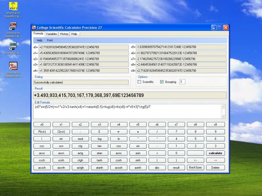Uncheck the Grouping checkbox
The height and width of the screenshot is (196, 262).
pos(162,82)
